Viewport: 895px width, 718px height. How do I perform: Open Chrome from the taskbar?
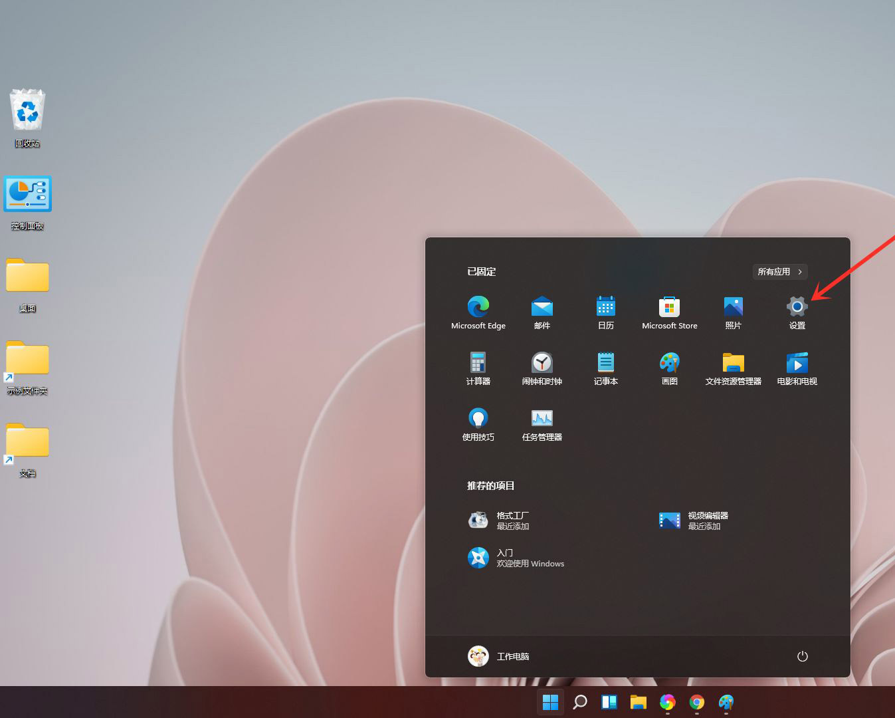(696, 701)
